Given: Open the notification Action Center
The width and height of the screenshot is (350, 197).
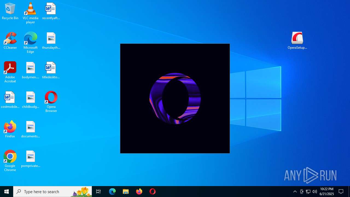Looking at the screenshot, I should [341, 192].
